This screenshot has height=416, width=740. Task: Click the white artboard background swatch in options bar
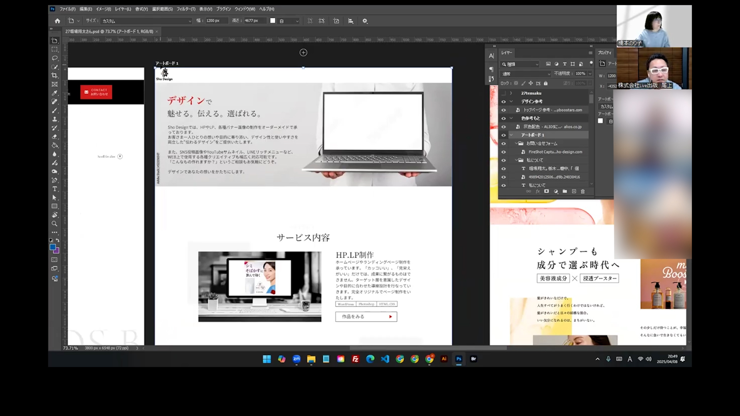273,21
